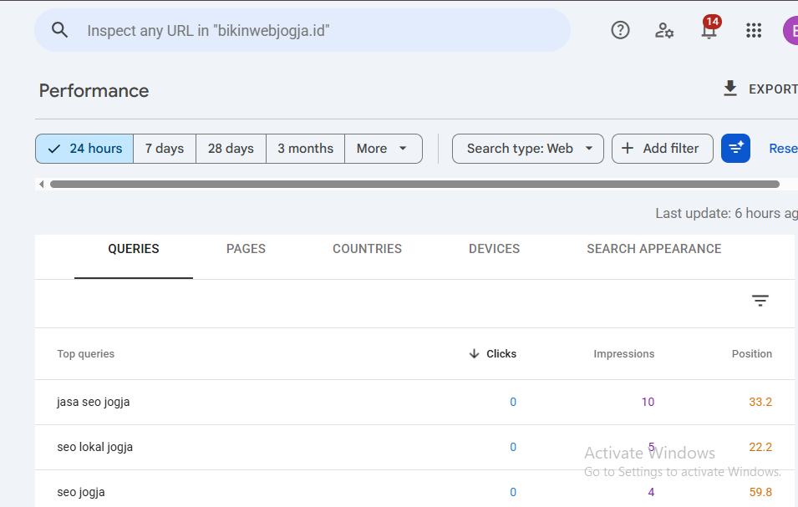This screenshot has height=507, width=798.
Task: Click the Top queries column header
Action: pyautogui.click(x=85, y=353)
